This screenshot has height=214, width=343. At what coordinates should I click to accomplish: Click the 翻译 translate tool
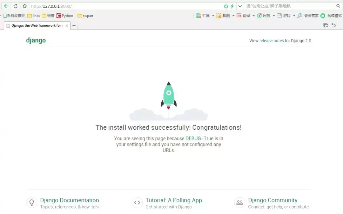point(243,16)
